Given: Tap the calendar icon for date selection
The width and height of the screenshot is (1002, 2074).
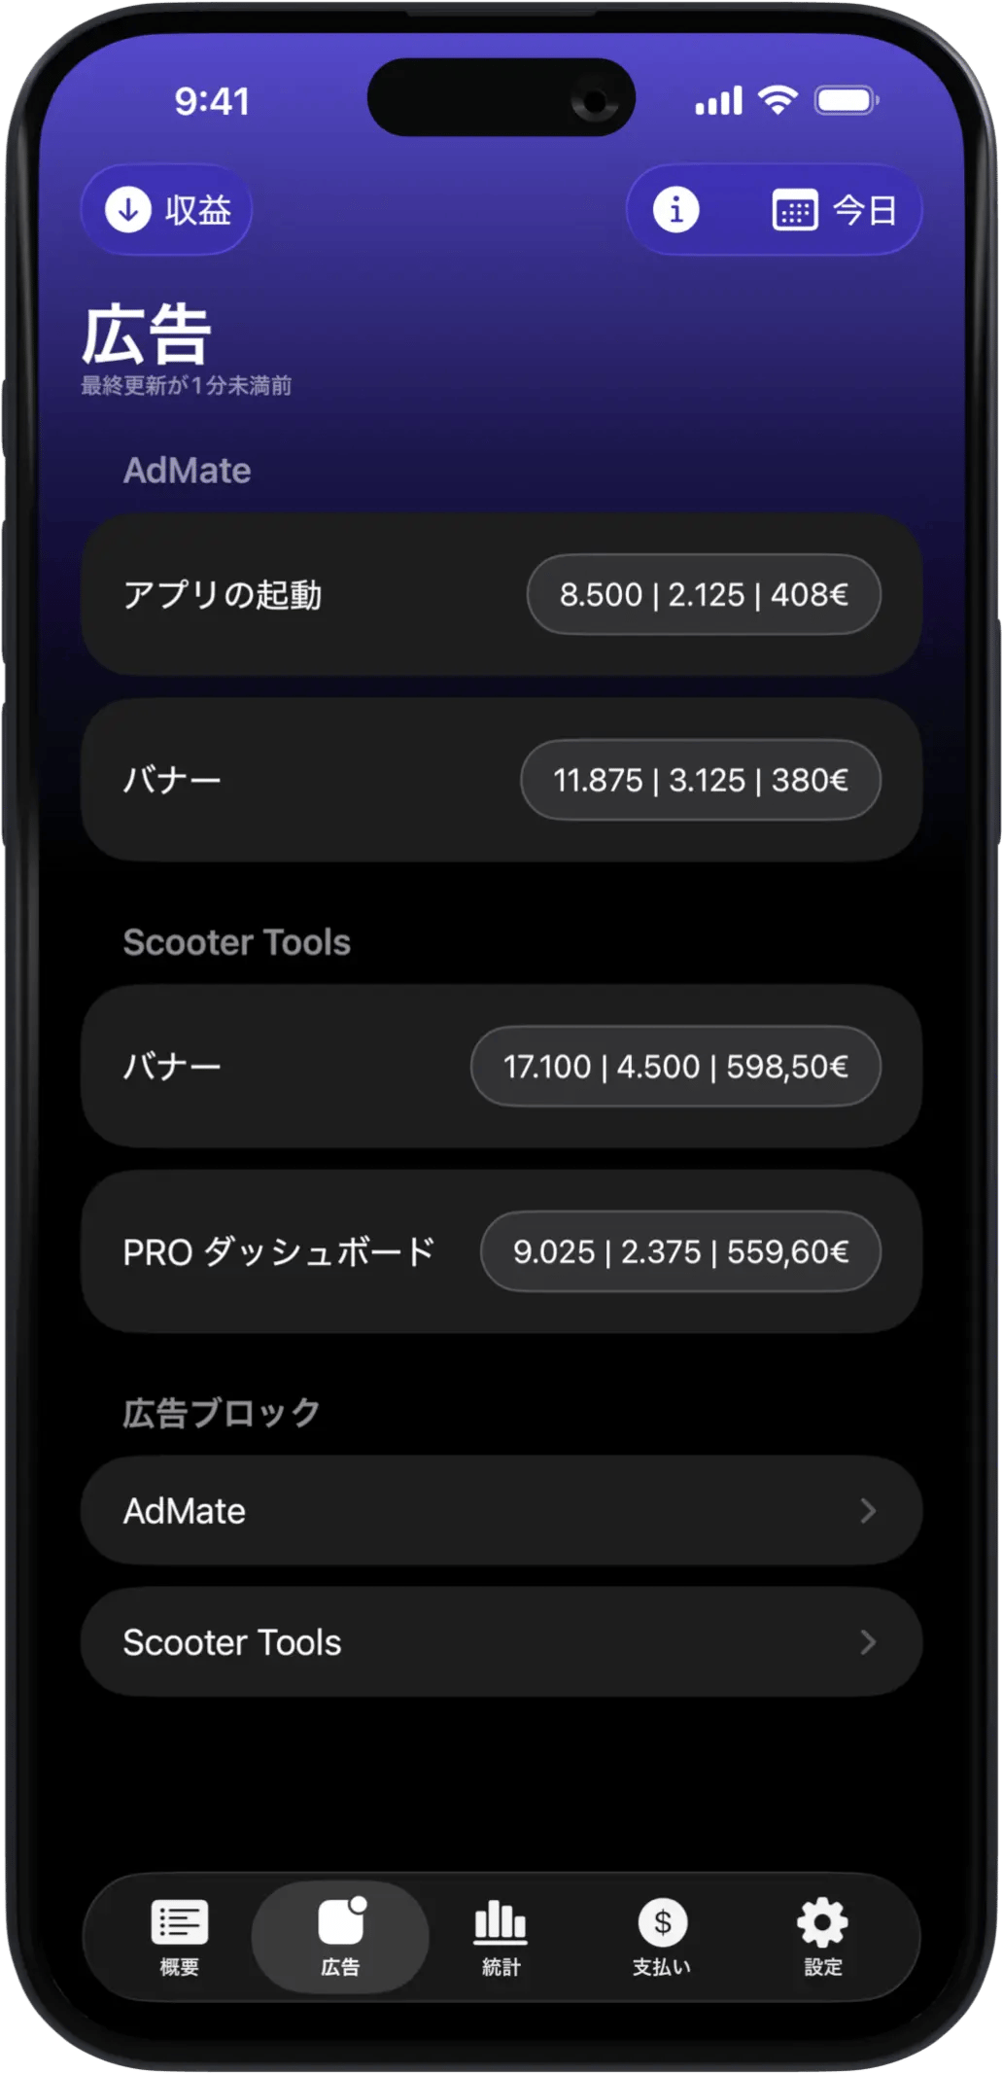Looking at the screenshot, I should pyautogui.click(x=794, y=210).
